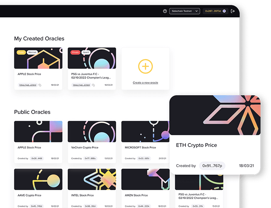Open the VeChain Crypto Price oracle thumbnail
271x208 pixels.
[92, 131]
